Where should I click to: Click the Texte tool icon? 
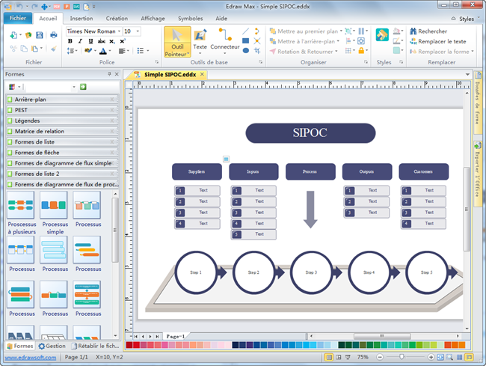(200, 36)
